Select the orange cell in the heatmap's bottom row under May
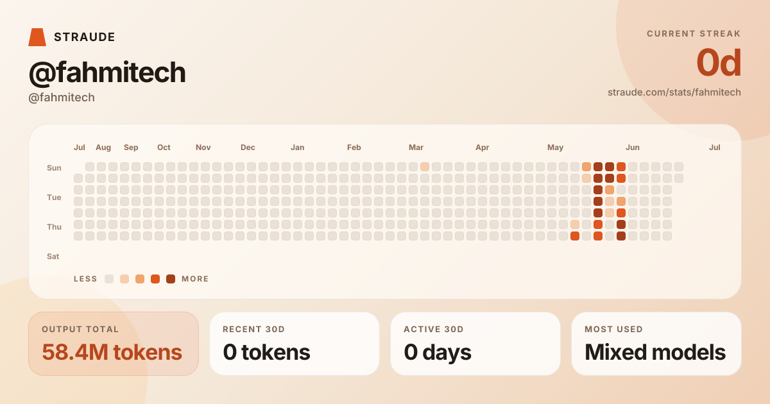 pyautogui.click(x=575, y=236)
